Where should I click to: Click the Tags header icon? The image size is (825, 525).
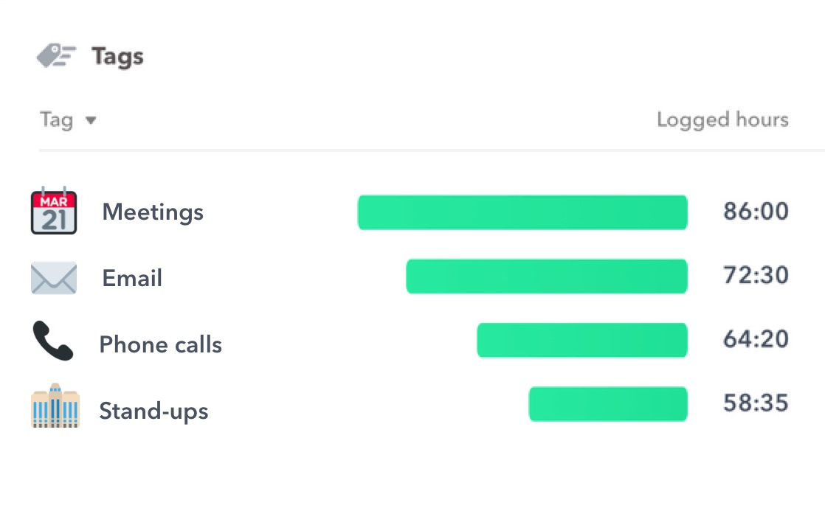pos(56,56)
